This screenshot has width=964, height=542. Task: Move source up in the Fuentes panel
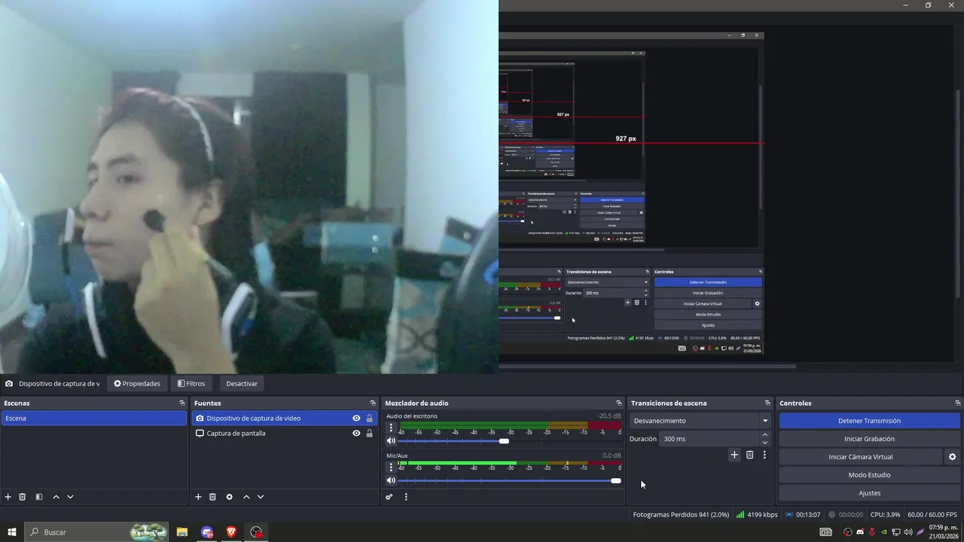[246, 497]
